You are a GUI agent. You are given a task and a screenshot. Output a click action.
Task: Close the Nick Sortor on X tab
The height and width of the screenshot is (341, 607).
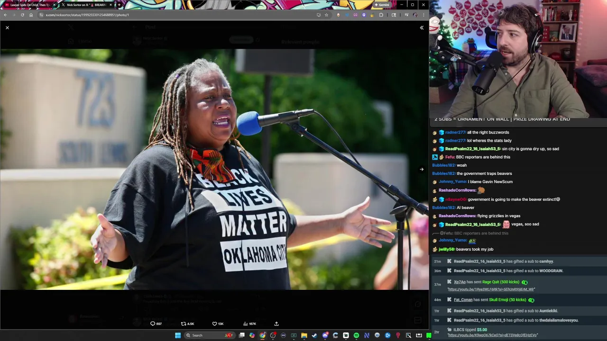pos(111,5)
